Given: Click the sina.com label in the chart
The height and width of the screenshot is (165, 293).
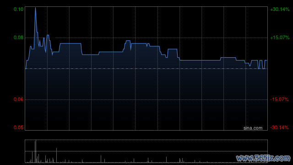Looking at the screenshot, I should point(253,128).
